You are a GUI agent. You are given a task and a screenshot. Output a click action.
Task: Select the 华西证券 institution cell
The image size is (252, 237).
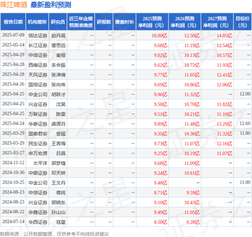pyautogui.click(x=38, y=222)
